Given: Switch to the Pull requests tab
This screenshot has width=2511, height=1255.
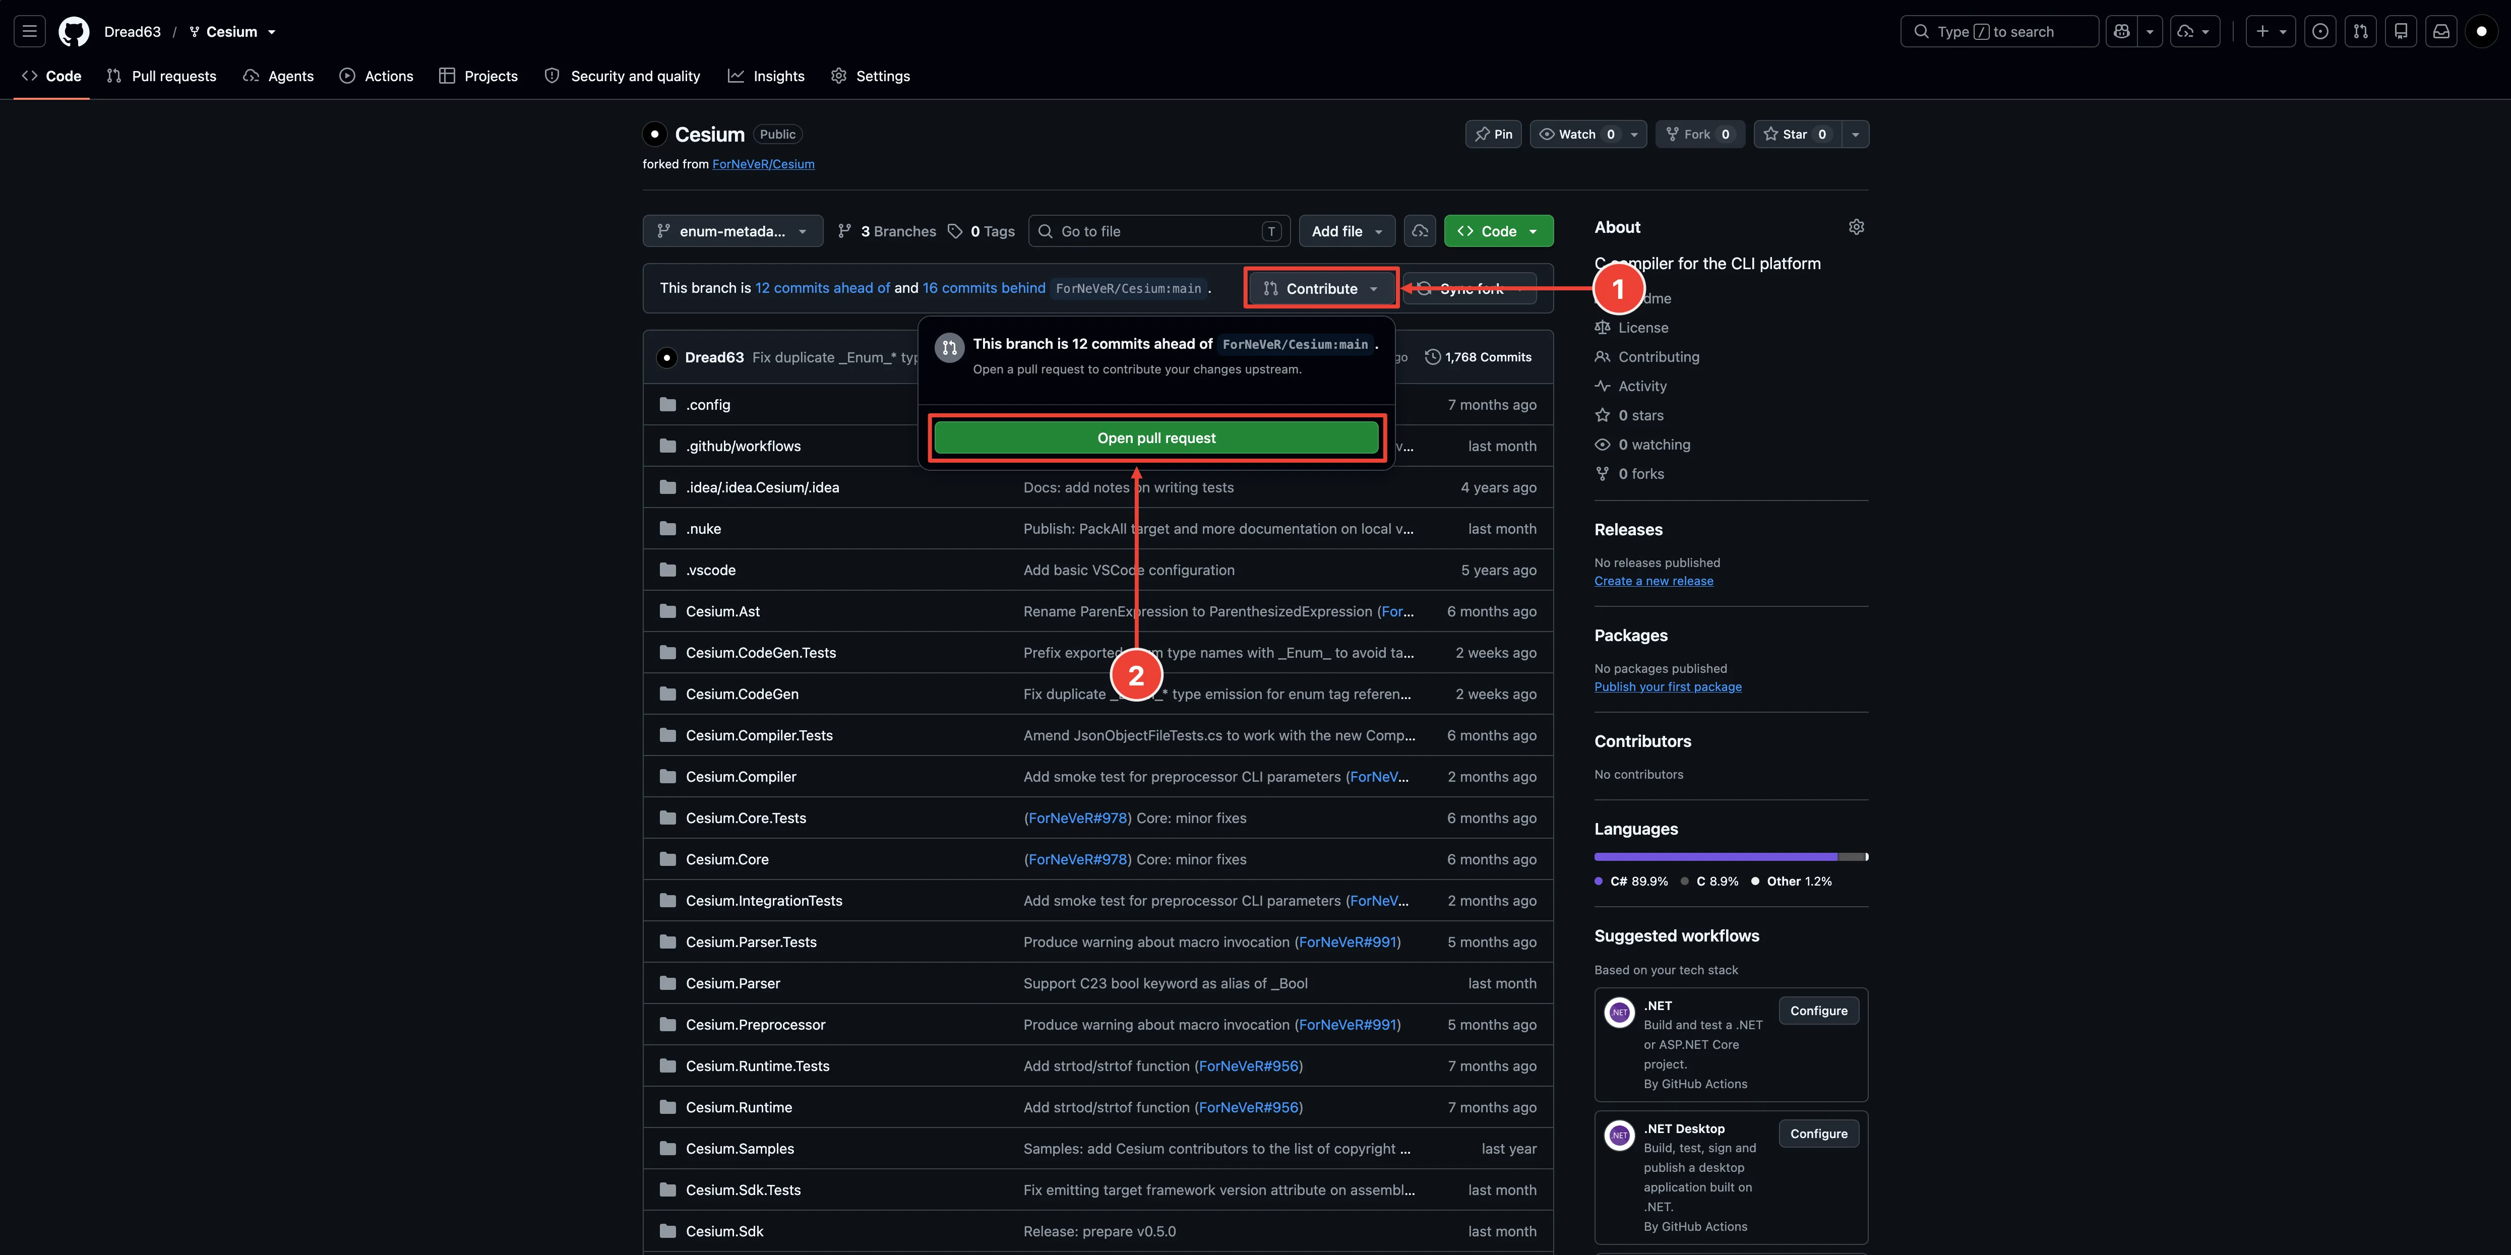Looking at the screenshot, I should click(x=162, y=76).
